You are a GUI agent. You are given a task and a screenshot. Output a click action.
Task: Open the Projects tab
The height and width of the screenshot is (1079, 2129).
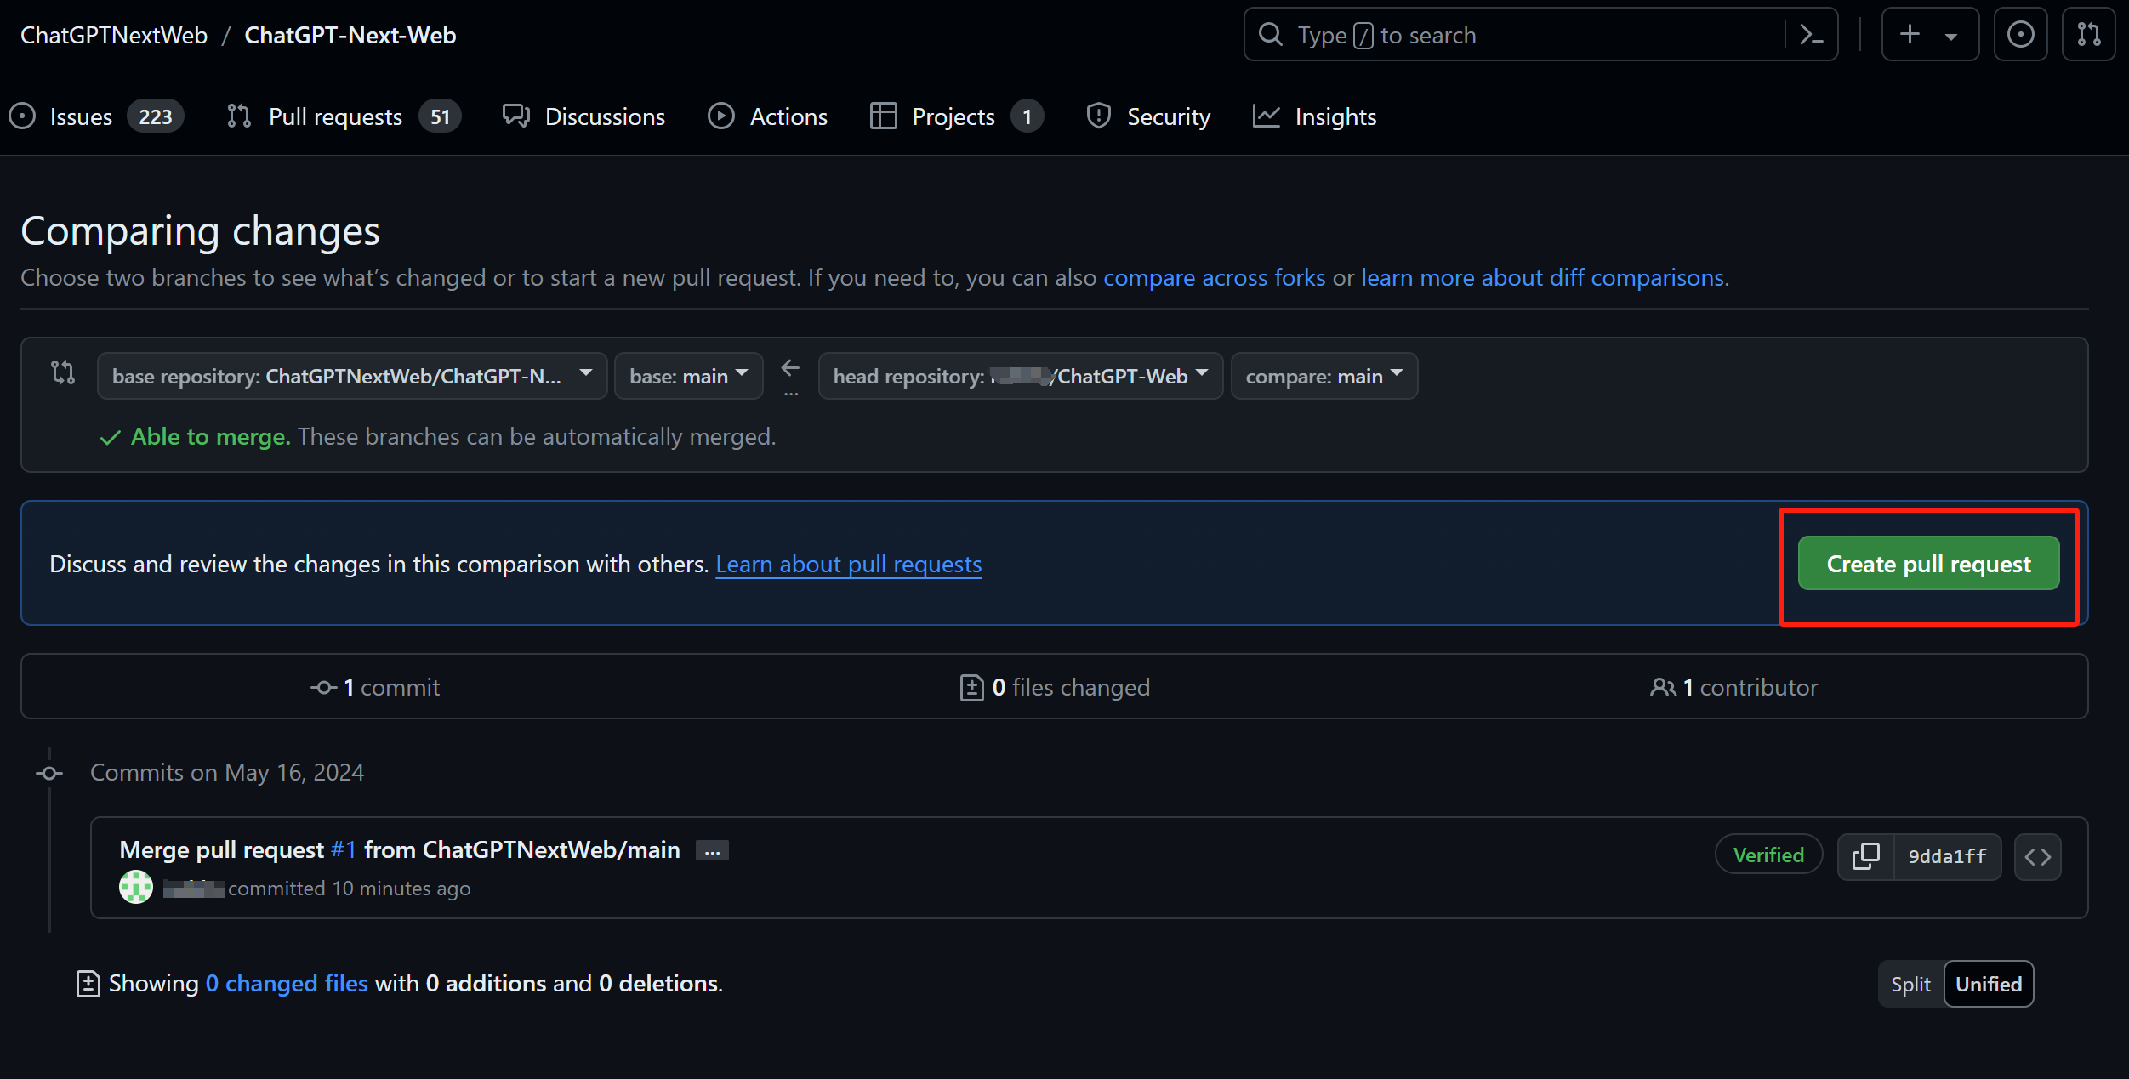[957, 116]
